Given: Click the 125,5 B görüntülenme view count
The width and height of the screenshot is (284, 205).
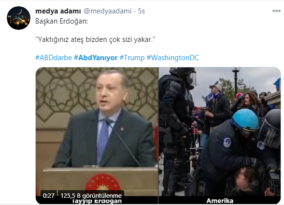Looking at the screenshot, I should 91,195.
